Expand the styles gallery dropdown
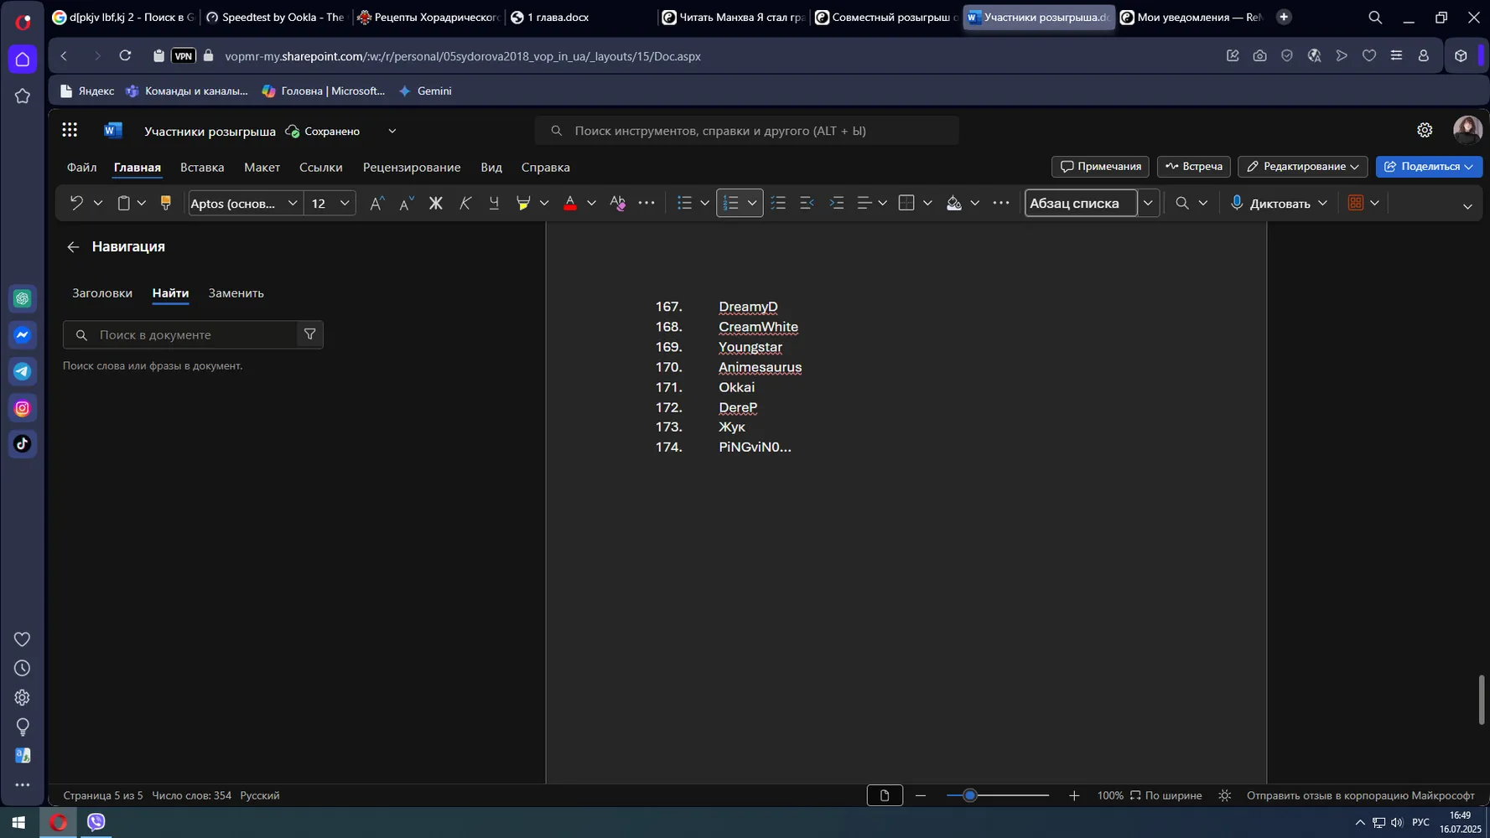The height and width of the screenshot is (838, 1490). tap(1148, 203)
